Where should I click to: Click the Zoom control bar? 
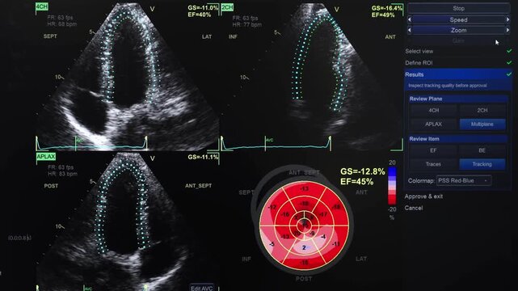pos(458,31)
